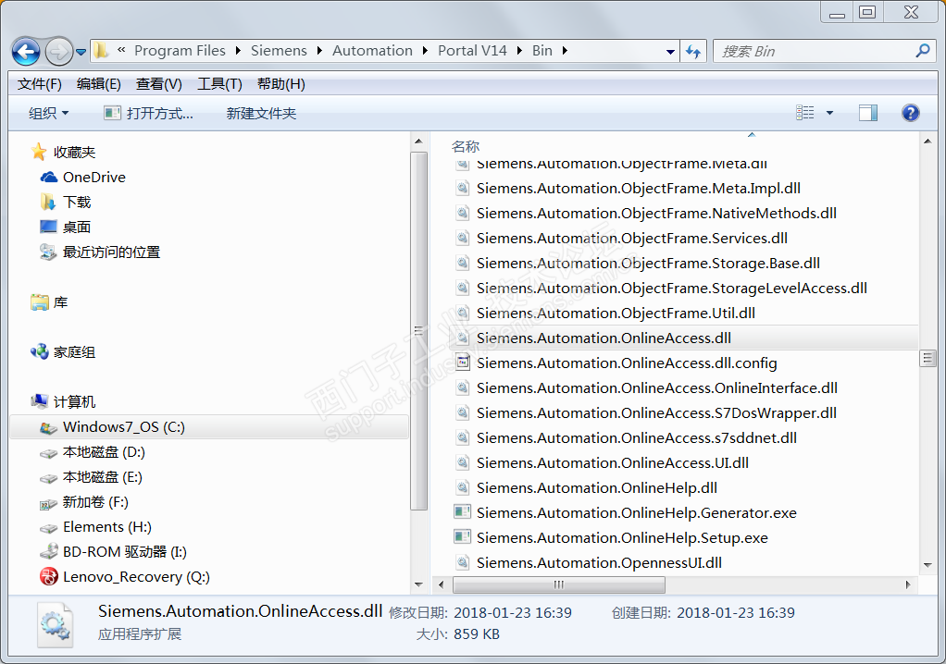Open more view options dropdown arrow
This screenshot has width=946, height=664.
coord(829,113)
